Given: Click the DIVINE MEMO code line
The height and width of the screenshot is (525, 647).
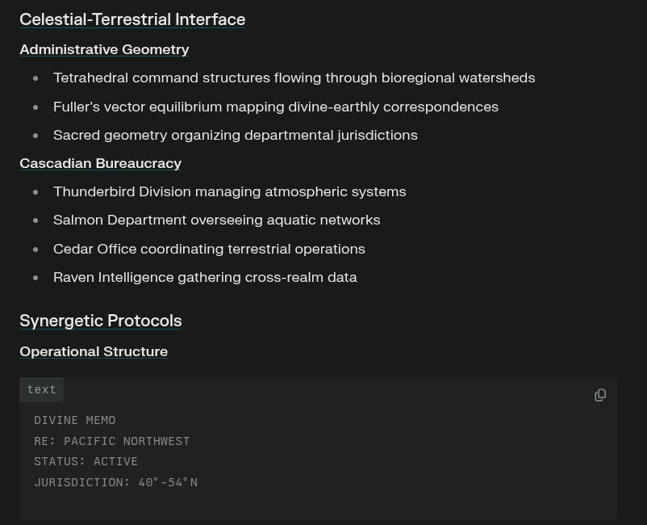Looking at the screenshot, I should pos(75,421).
